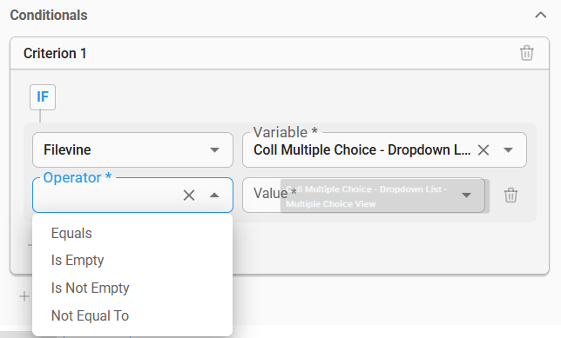
Task: Open the Filevine source dropdown
Action: coord(132,150)
